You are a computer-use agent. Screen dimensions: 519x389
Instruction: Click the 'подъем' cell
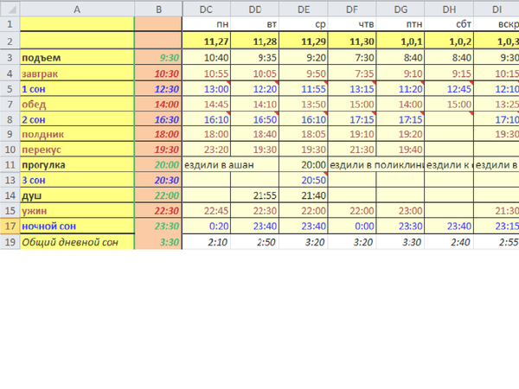[77, 57]
